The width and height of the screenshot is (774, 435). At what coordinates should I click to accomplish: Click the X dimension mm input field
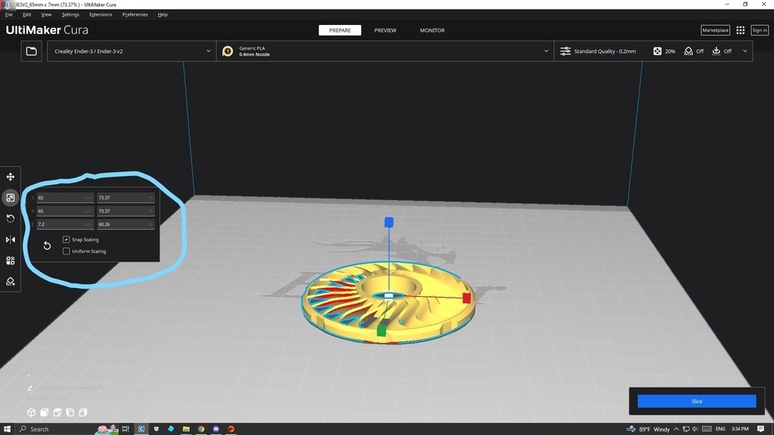click(64, 198)
